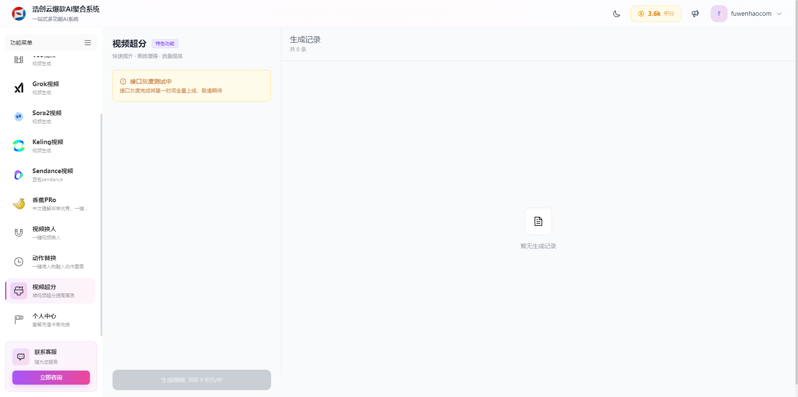The width and height of the screenshot is (798, 397).
Task: Expand the fuwenhaocom user dropdown
Action: (747, 14)
